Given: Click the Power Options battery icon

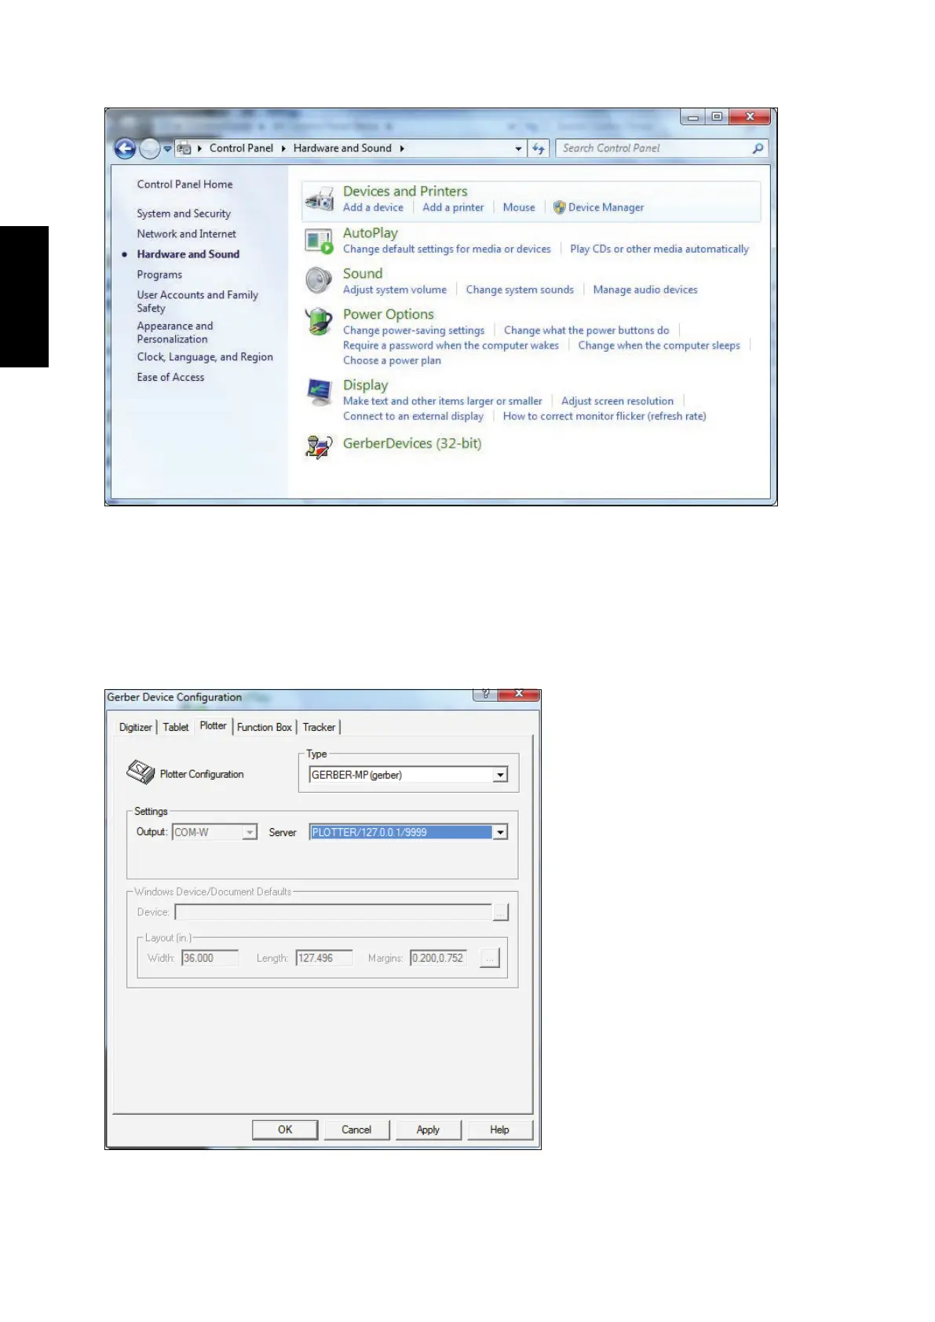Looking at the screenshot, I should coord(320,321).
